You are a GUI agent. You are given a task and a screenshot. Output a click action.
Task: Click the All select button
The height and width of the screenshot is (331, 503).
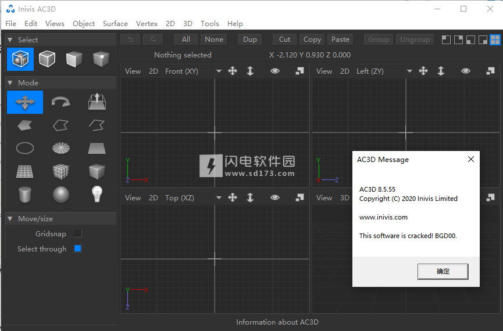(x=186, y=39)
